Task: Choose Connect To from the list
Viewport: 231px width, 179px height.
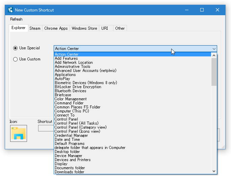Action: pos(133,115)
